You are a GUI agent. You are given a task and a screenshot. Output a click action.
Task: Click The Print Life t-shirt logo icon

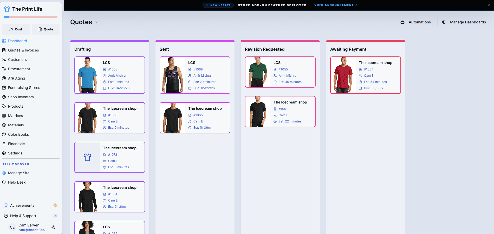coord(7,9)
